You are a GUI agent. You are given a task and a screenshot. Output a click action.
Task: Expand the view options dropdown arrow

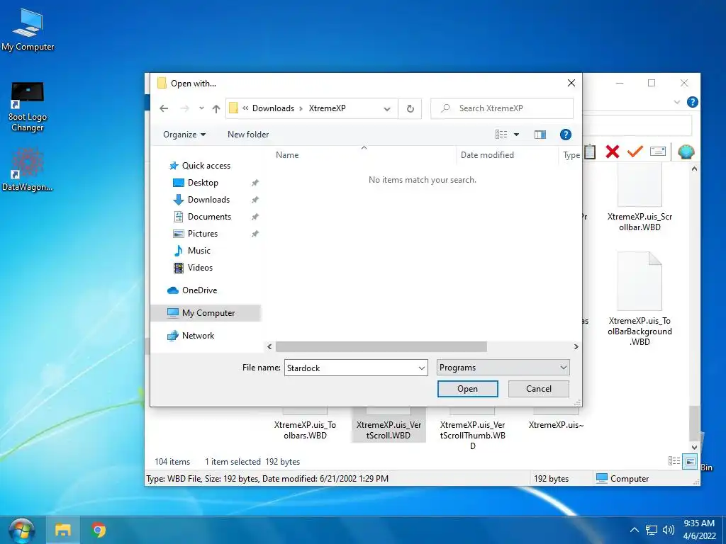coord(516,135)
